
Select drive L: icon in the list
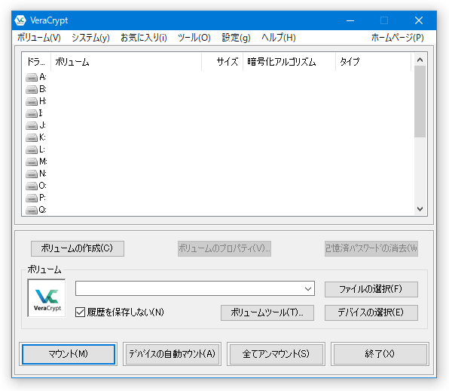[x=32, y=149]
